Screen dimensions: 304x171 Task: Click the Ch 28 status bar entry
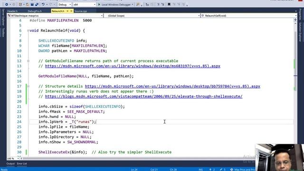(173, 170)
